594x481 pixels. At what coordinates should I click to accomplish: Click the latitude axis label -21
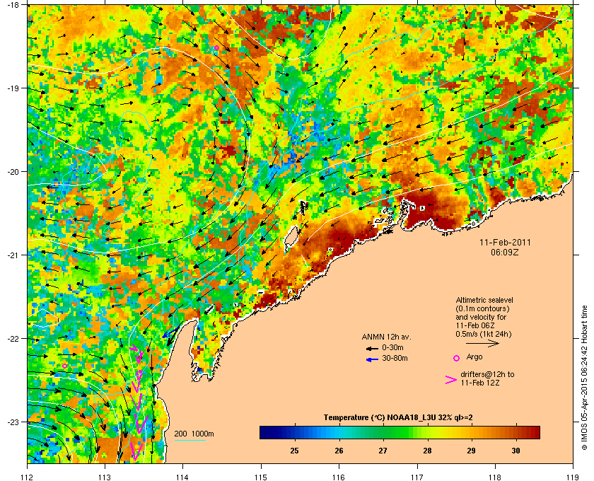13,255
